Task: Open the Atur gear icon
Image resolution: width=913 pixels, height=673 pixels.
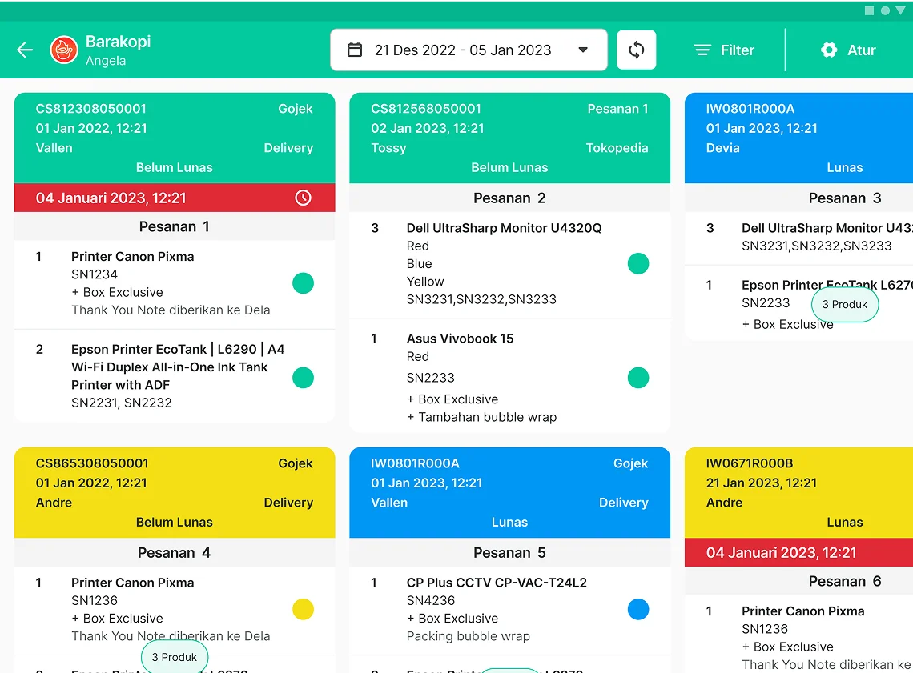Action: tap(829, 50)
